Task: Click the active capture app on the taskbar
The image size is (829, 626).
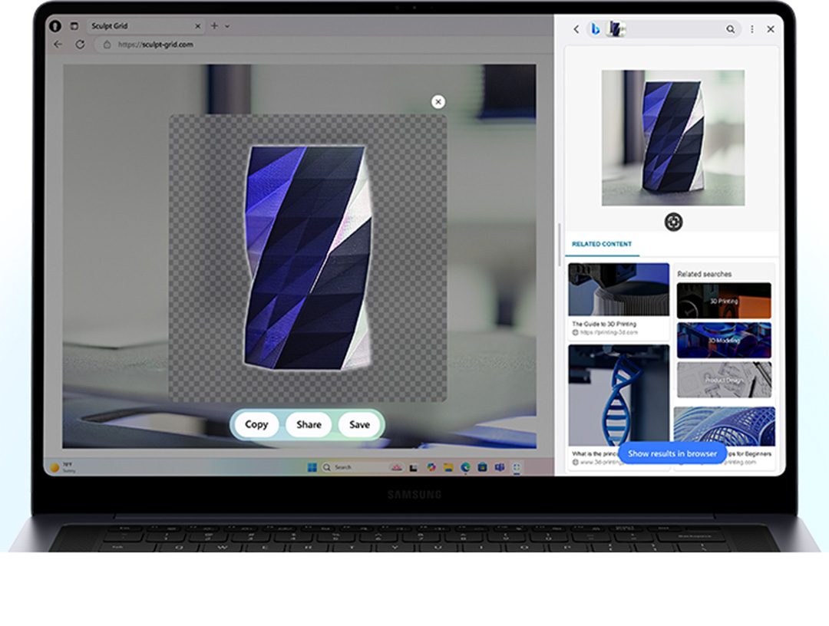Action: 517,467
